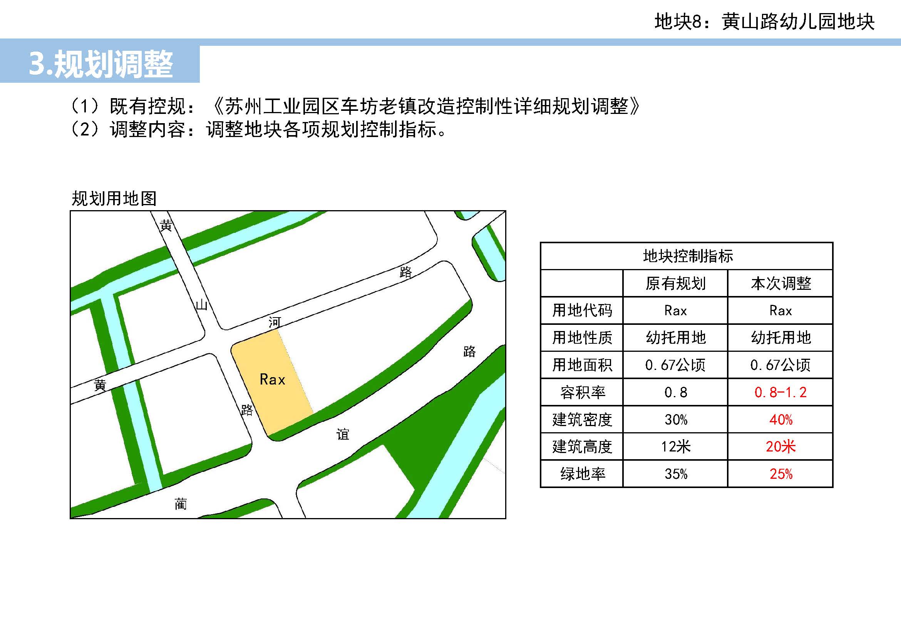
Task: Click the 地块8：黄山路幼儿园地块 page title
Action: pos(764,21)
